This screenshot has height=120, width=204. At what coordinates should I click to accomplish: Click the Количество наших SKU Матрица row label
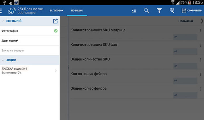98,30
